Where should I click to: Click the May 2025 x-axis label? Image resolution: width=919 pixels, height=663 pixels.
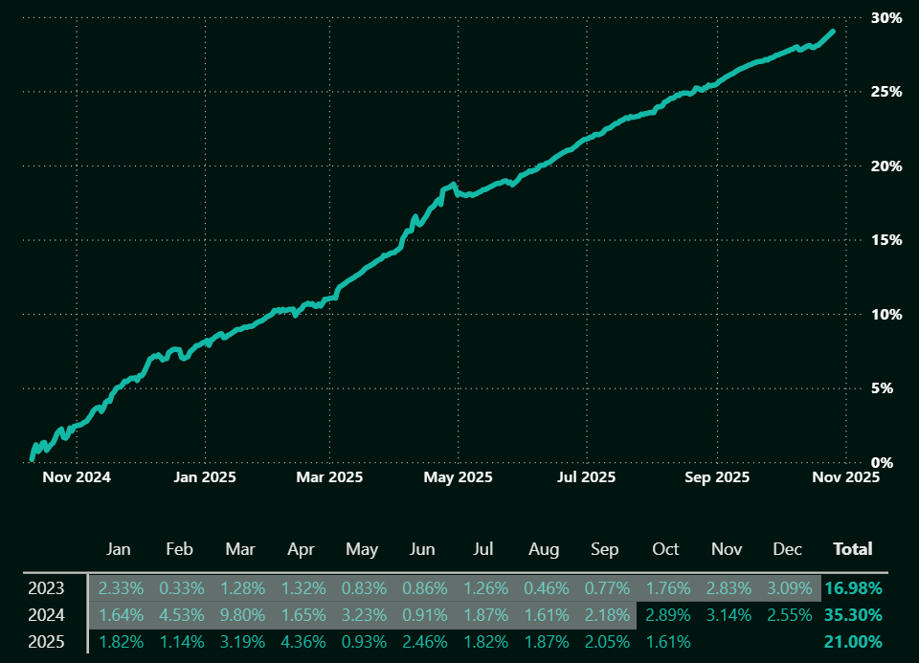(459, 476)
